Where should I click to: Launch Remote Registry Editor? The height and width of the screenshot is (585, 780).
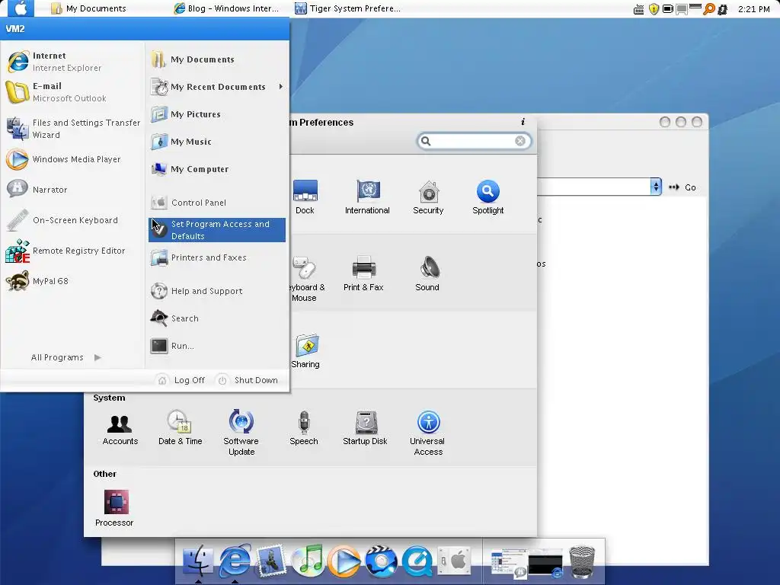click(x=72, y=251)
